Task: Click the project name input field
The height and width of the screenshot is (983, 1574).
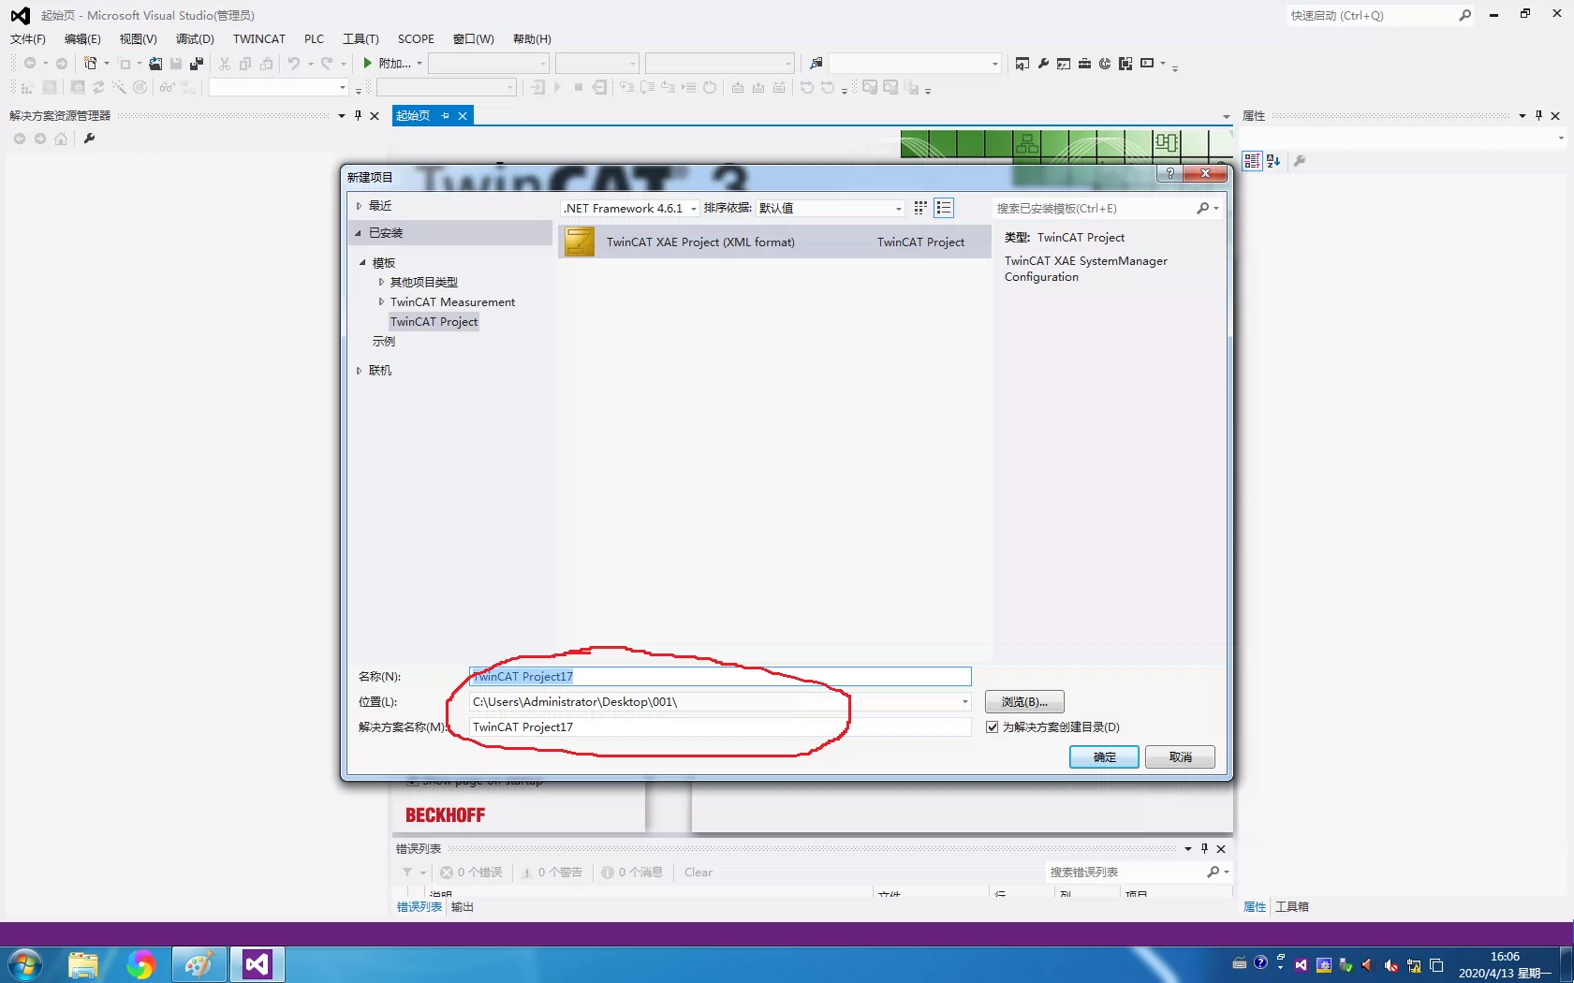Action: pyautogui.click(x=720, y=676)
